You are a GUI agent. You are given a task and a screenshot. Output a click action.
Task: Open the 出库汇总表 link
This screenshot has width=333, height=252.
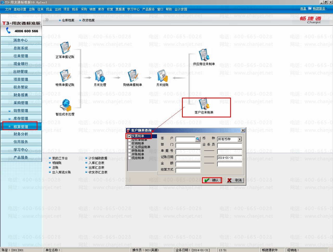click(x=96, y=168)
